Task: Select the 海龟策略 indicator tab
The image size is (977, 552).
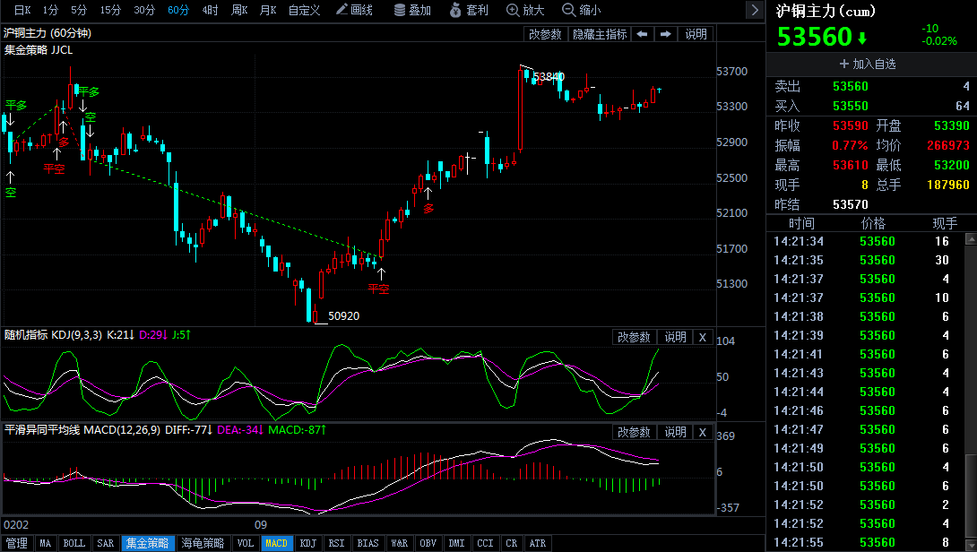Action: coord(203,543)
